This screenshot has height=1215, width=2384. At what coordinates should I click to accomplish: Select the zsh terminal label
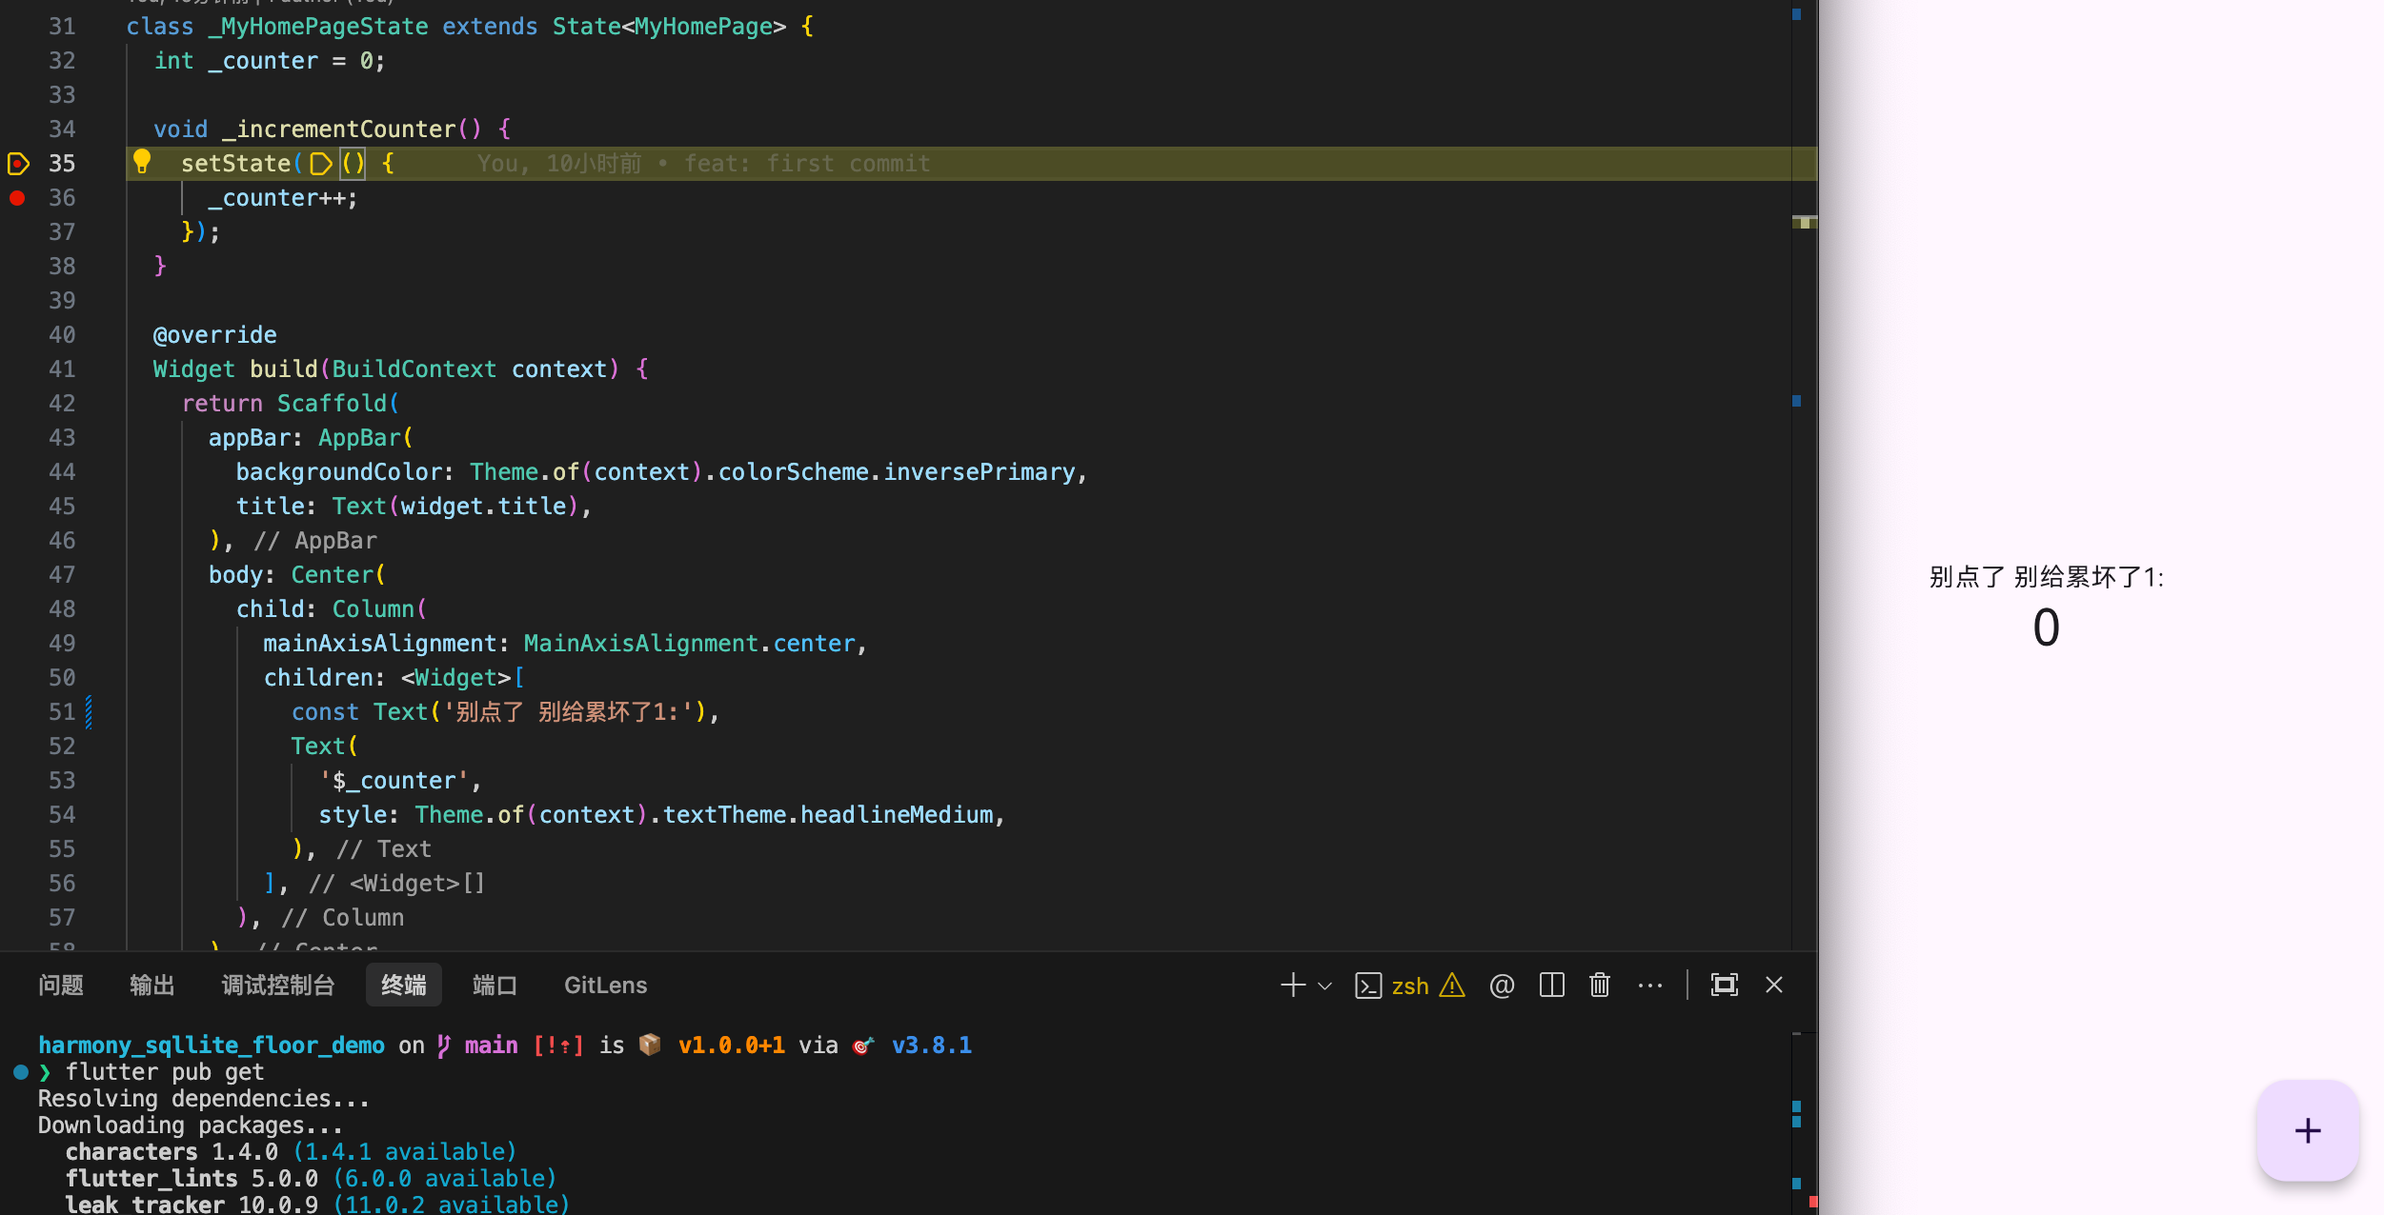click(1409, 986)
